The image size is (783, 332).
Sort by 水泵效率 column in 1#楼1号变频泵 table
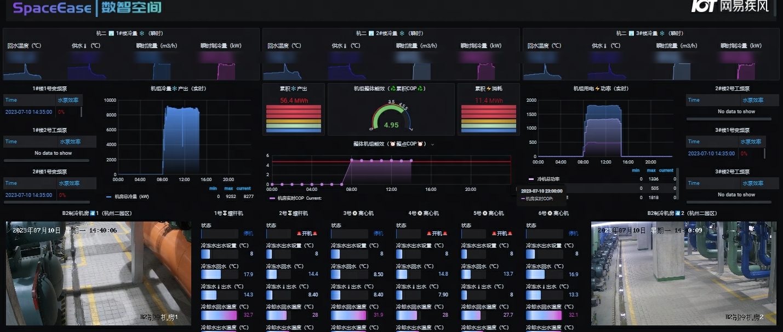(x=68, y=100)
